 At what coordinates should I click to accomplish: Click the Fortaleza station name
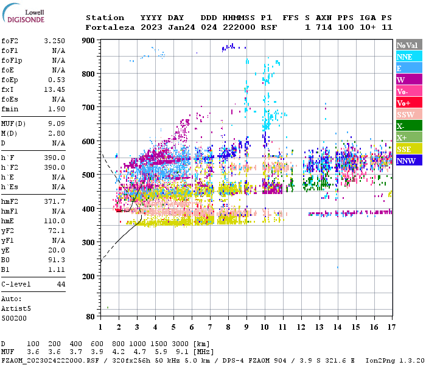(x=110, y=27)
